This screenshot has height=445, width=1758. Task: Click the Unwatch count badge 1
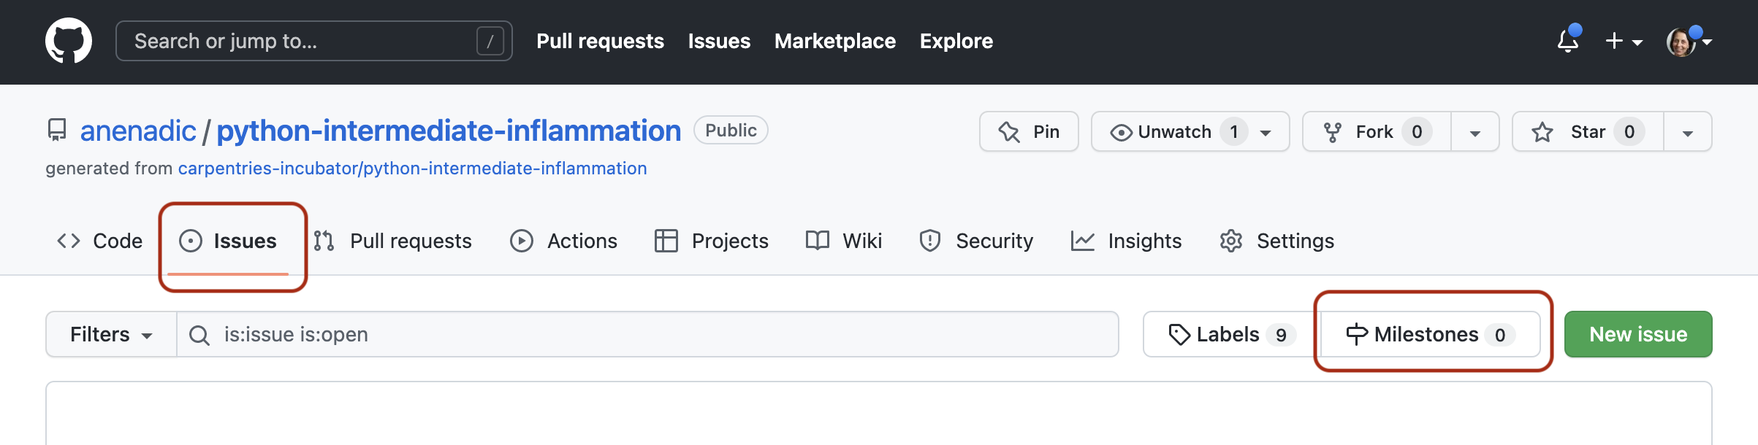click(x=1234, y=131)
